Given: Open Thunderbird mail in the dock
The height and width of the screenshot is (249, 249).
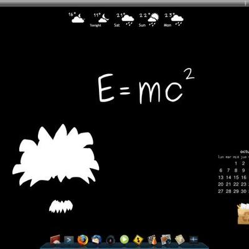Looking at the screenshot, I should (96, 240).
